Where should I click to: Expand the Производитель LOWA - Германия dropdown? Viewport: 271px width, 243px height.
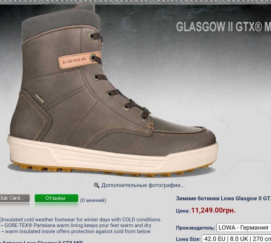[x=244, y=228]
